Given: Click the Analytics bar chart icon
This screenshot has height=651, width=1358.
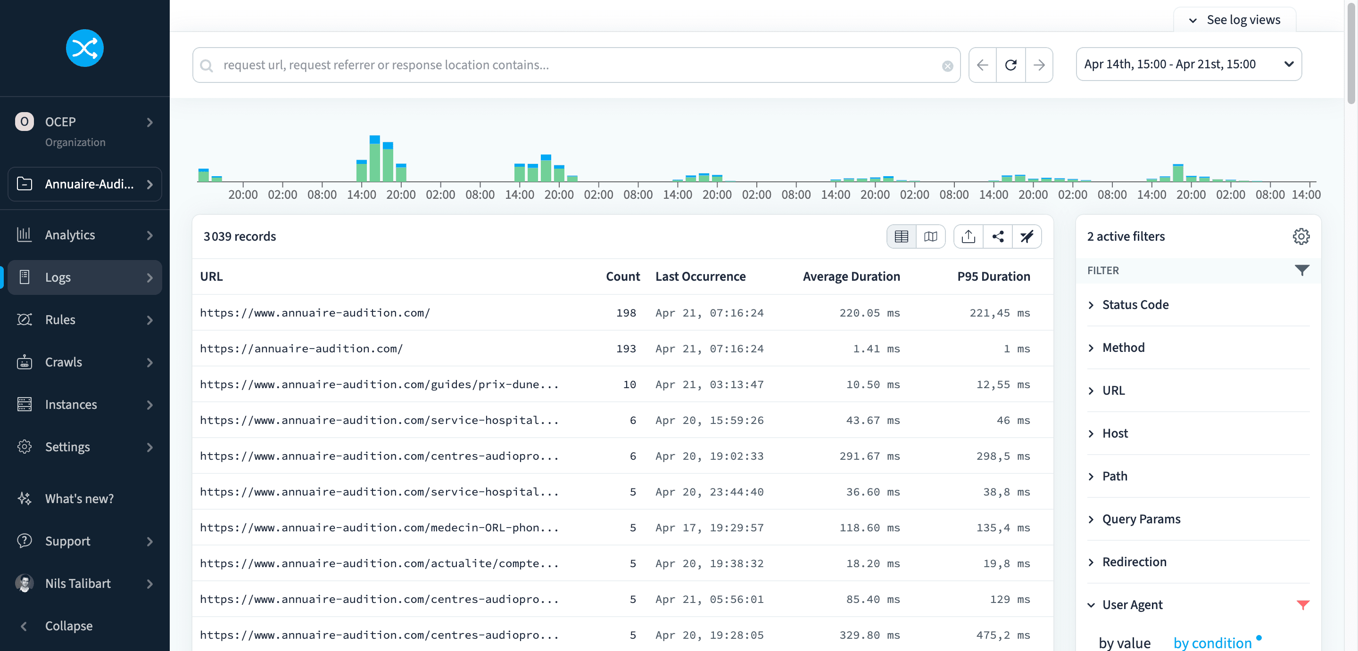Looking at the screenshot, I should tap(24, 235).
